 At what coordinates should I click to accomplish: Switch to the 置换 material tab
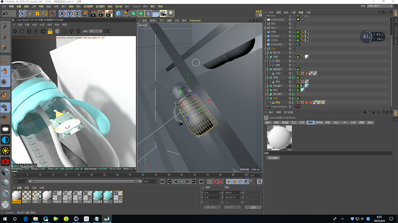point(310,123)
